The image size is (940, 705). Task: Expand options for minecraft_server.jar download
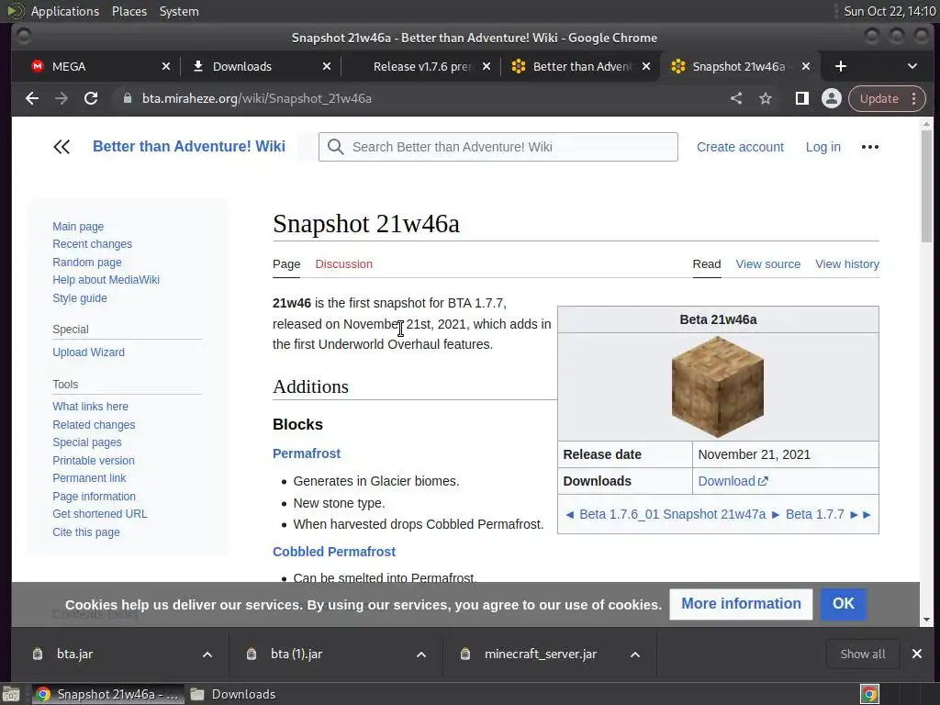[x=635, y=655]
